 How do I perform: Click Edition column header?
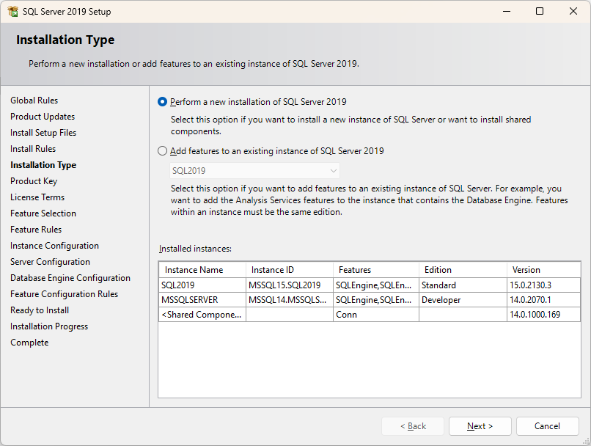click(463, 270)
